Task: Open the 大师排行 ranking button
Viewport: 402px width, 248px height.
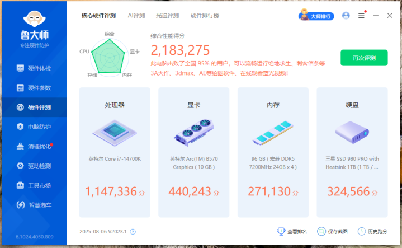Action: tap(316, 16)
